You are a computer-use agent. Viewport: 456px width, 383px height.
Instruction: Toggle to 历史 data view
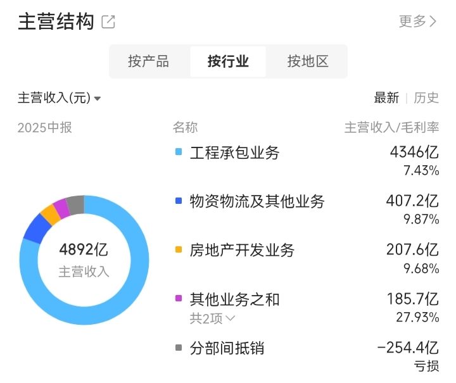pos(426,97)
